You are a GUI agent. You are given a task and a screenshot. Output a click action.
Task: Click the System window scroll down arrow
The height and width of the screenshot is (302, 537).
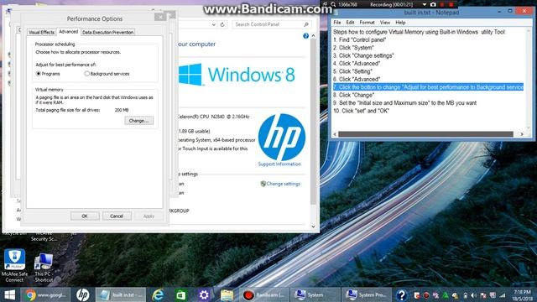[313, 226]
